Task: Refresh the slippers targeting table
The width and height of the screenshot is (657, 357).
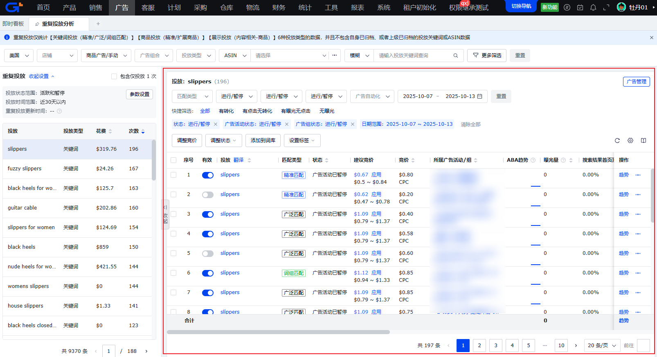Action: click(617, 141)
